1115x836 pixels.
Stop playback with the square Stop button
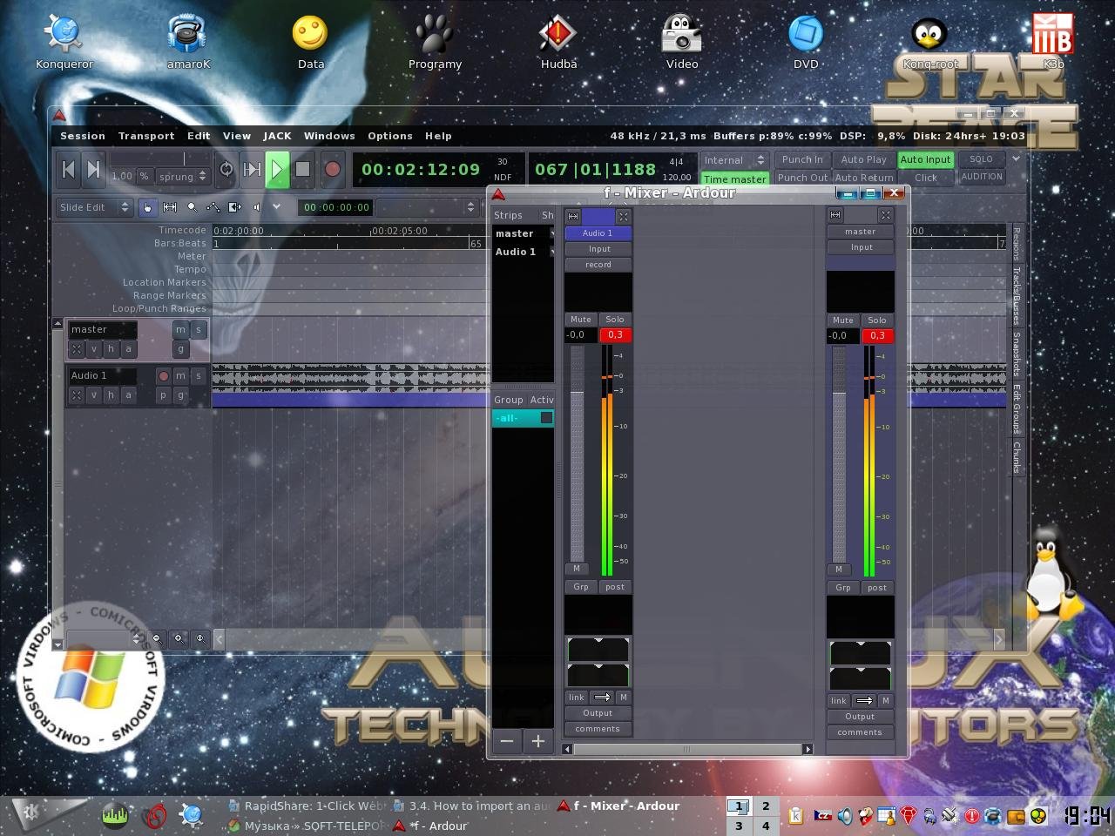tap(302, 170)
